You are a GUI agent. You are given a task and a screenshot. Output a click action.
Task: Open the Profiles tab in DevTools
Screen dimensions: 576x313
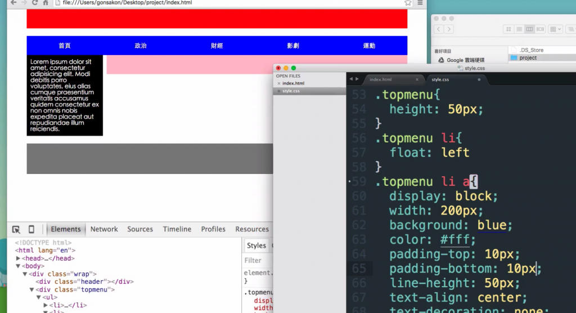[x=213, y=229]
